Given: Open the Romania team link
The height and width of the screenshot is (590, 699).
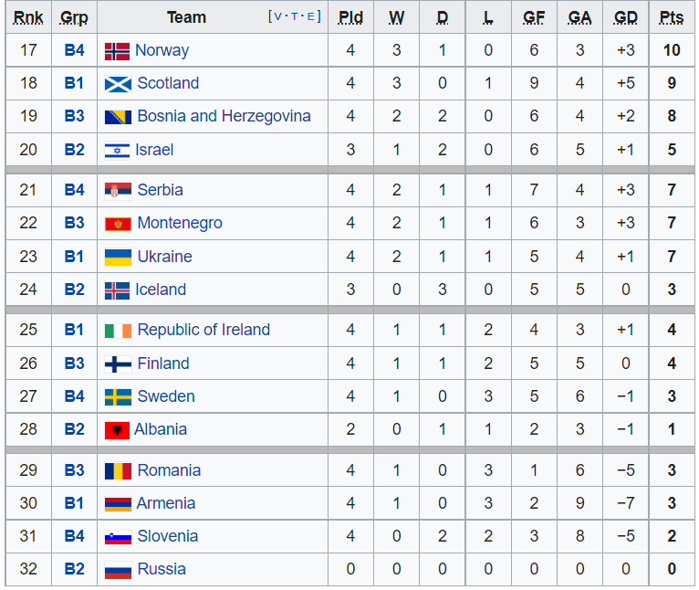Looking at the screenshot, I should point(169,470).
